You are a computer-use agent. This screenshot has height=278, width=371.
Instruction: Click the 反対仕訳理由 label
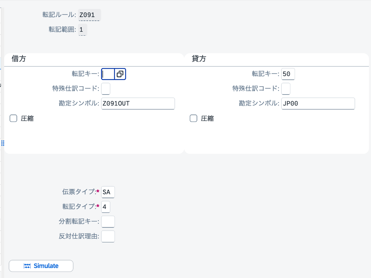[x=79, y=236]
